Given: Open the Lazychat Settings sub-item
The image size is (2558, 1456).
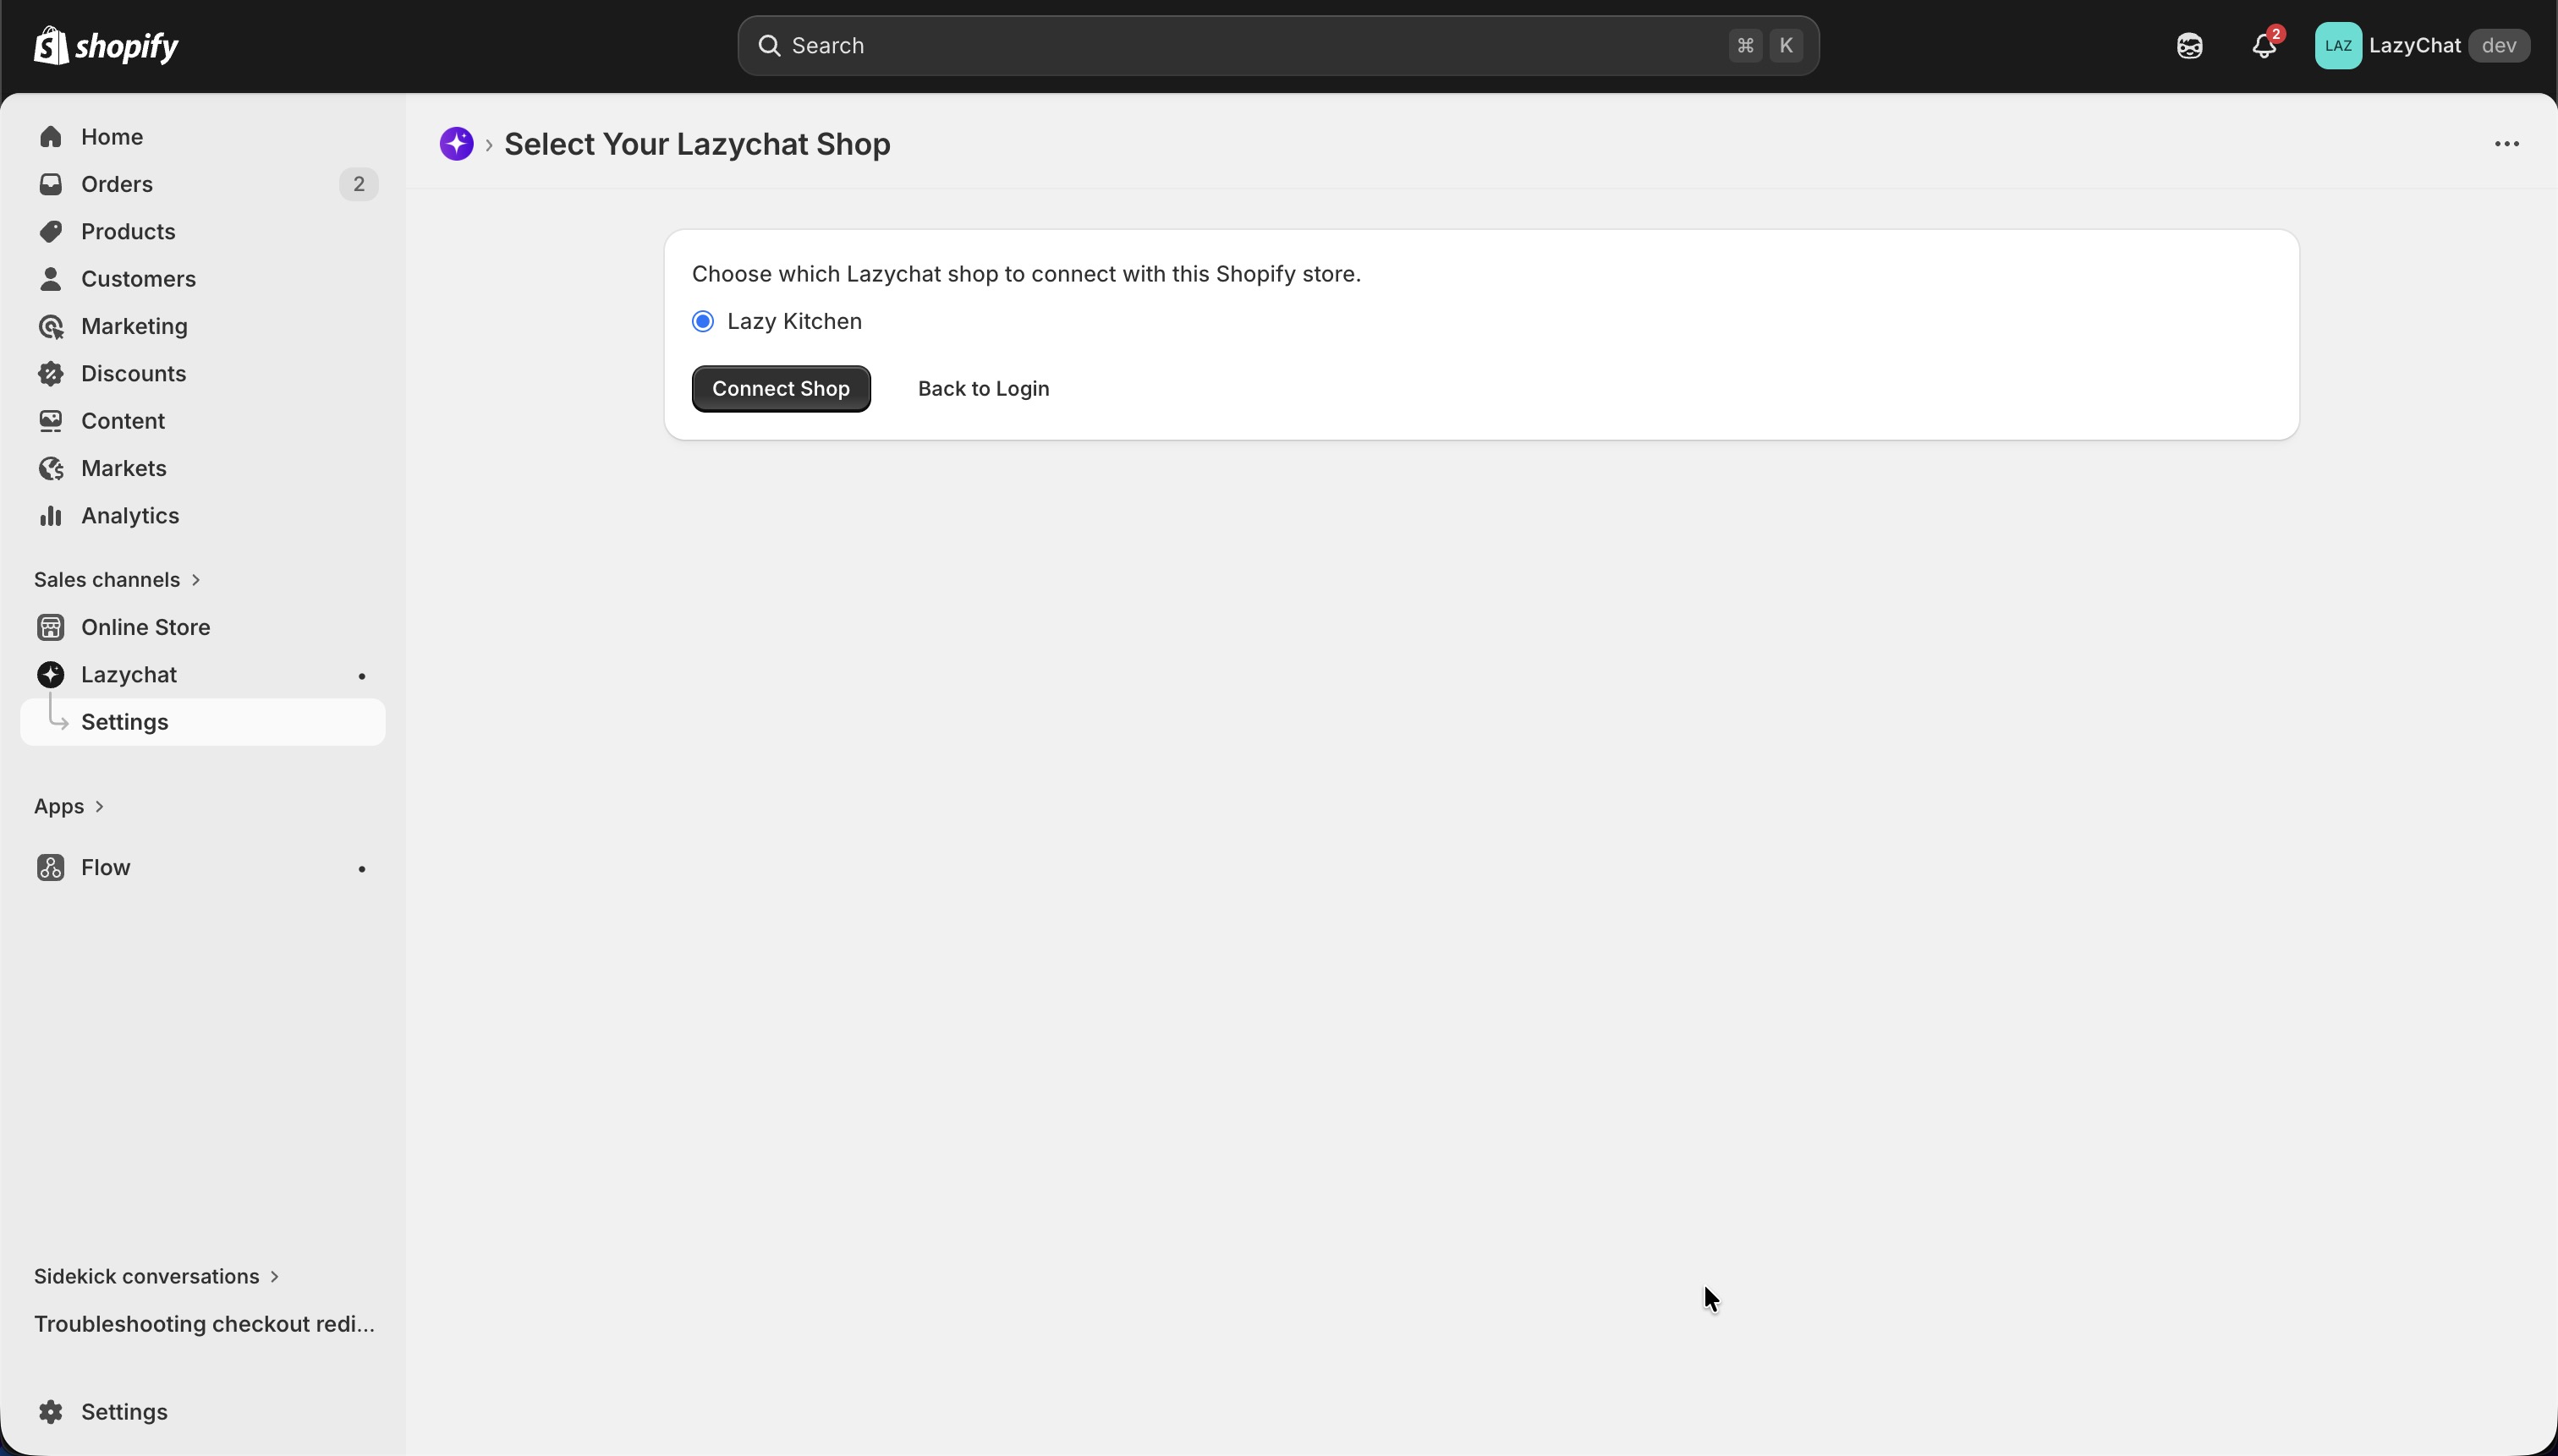Looking at the screenshot, I should (x=125, y=722).
